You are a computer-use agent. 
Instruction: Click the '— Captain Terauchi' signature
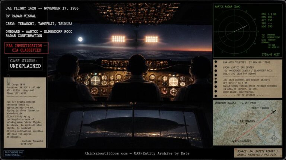click(x=31, y=141)
